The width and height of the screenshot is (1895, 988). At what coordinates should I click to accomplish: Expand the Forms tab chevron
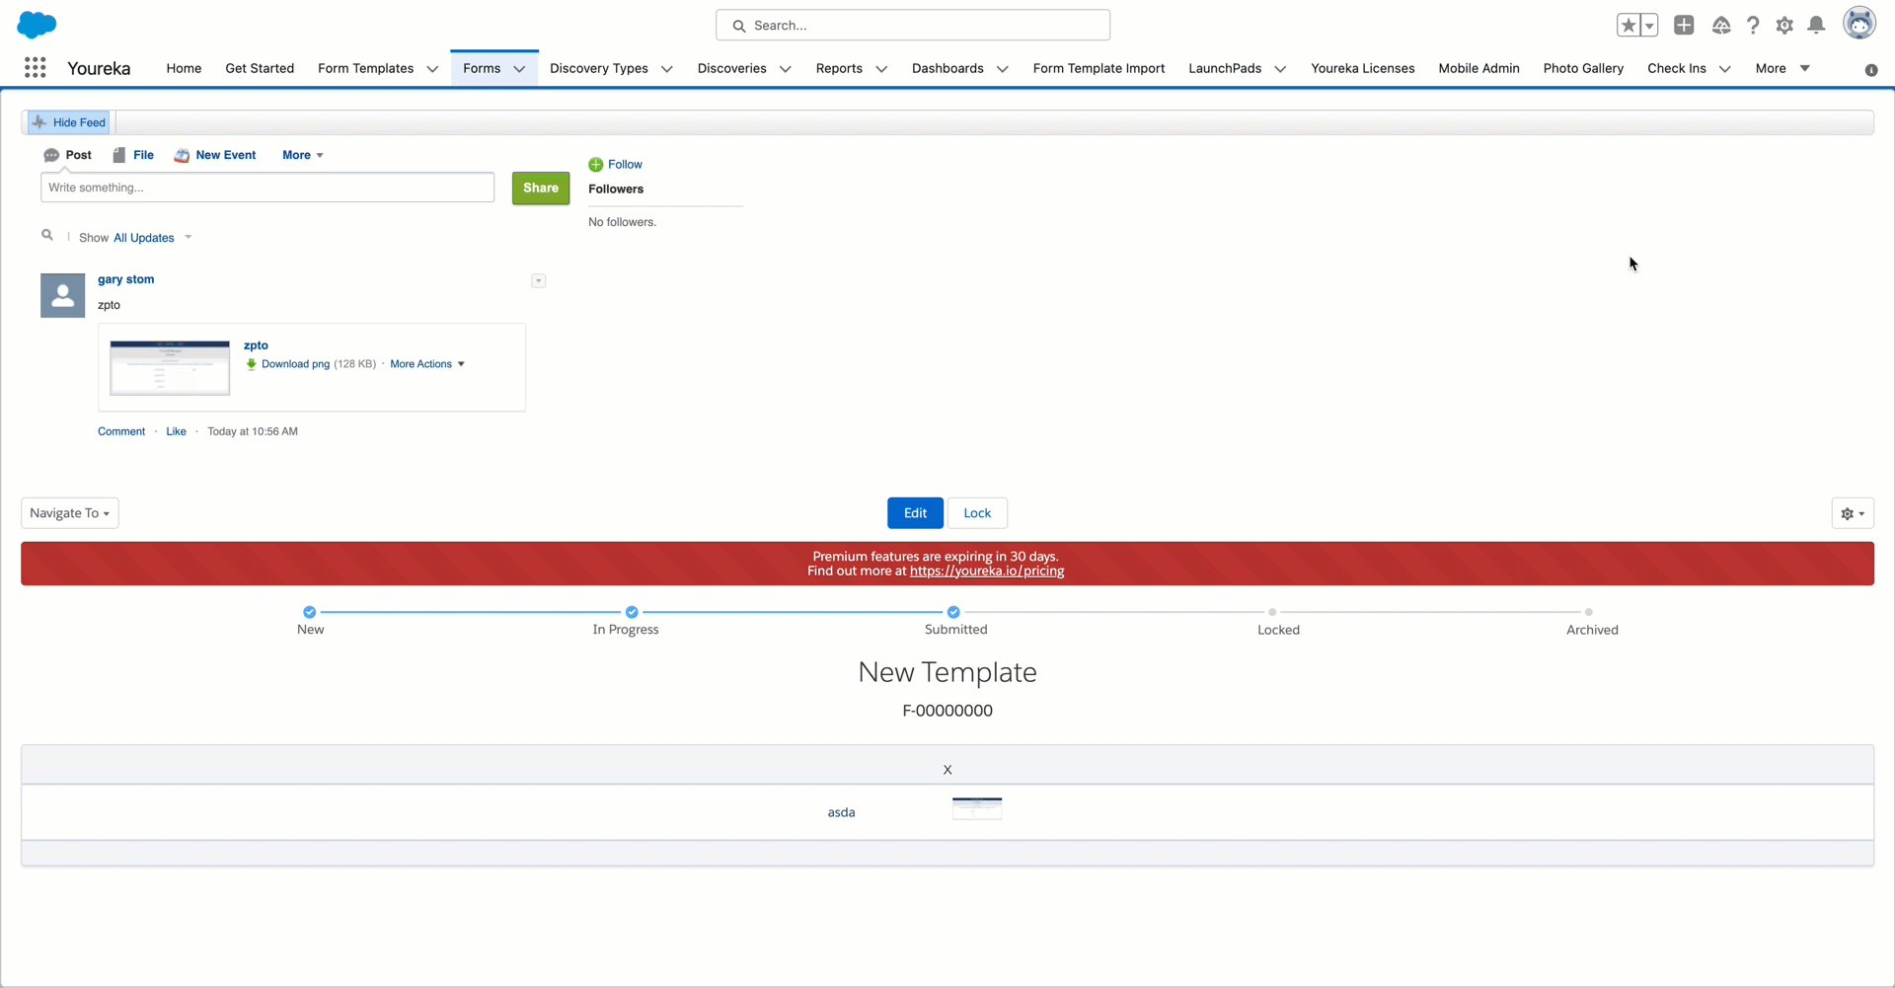click(x=519, y=69)
